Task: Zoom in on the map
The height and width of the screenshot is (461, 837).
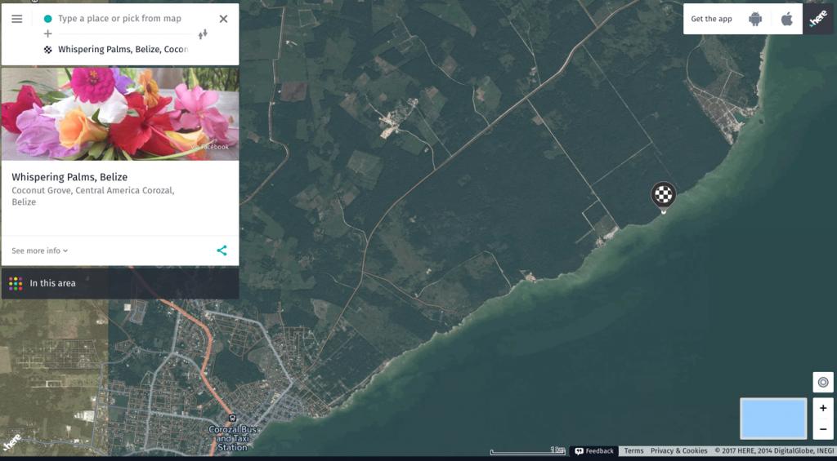Action: pyautogui.click(x=822, y=408)
